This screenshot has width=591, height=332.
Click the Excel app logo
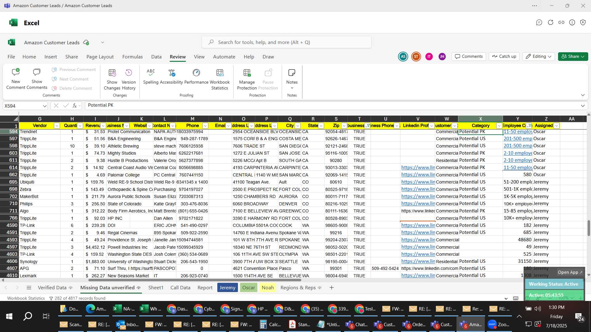[x=13, y=22]
